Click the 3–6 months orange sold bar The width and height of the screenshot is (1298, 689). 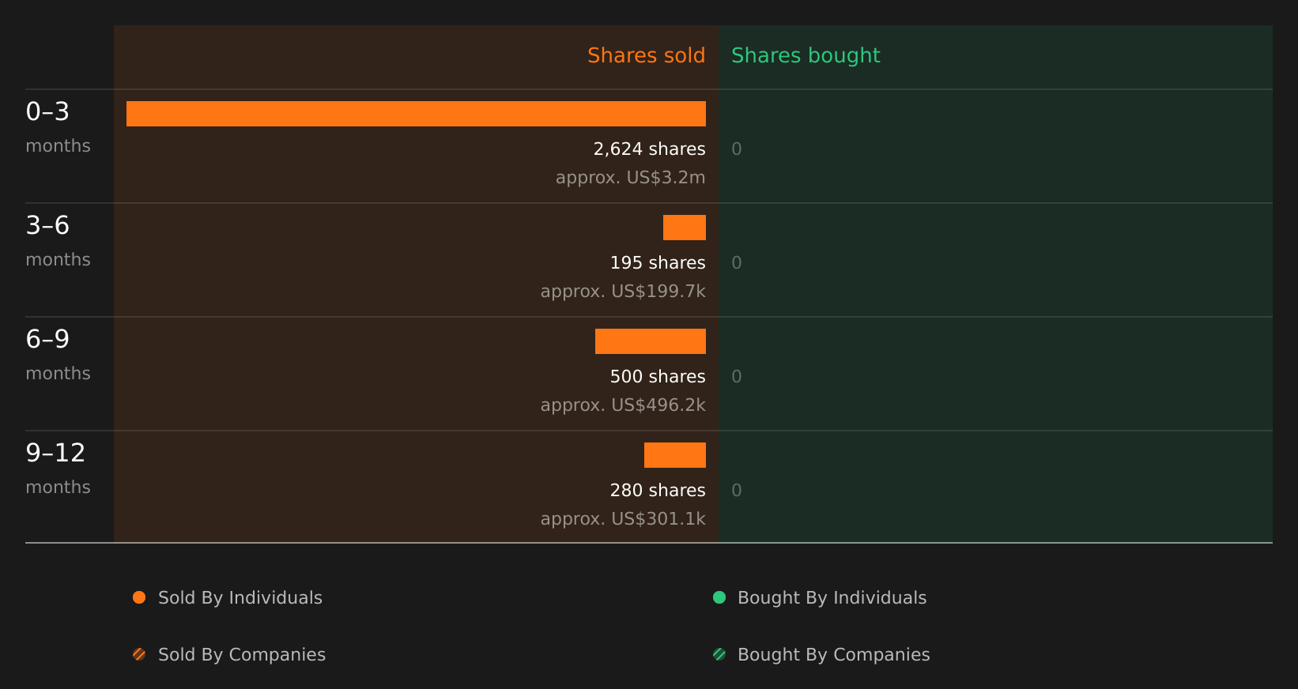point(685,228)
